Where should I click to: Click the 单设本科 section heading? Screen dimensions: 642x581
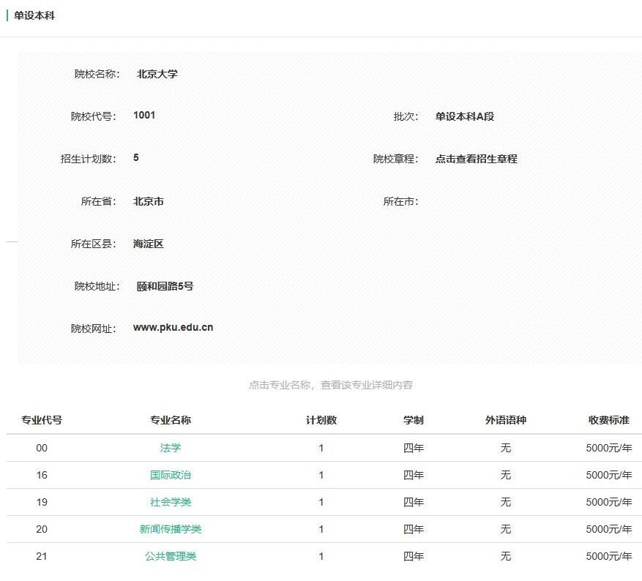[34, 15]
